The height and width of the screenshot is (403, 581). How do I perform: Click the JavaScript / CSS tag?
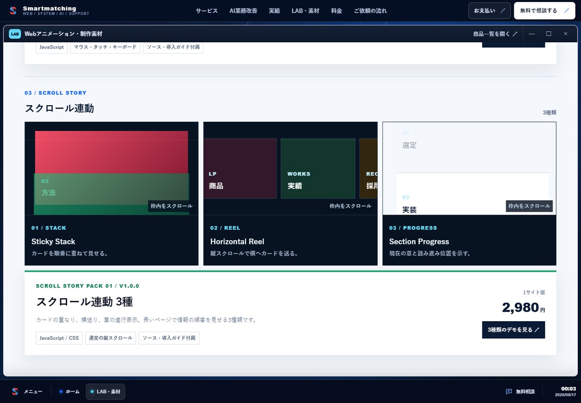(60, 338)
